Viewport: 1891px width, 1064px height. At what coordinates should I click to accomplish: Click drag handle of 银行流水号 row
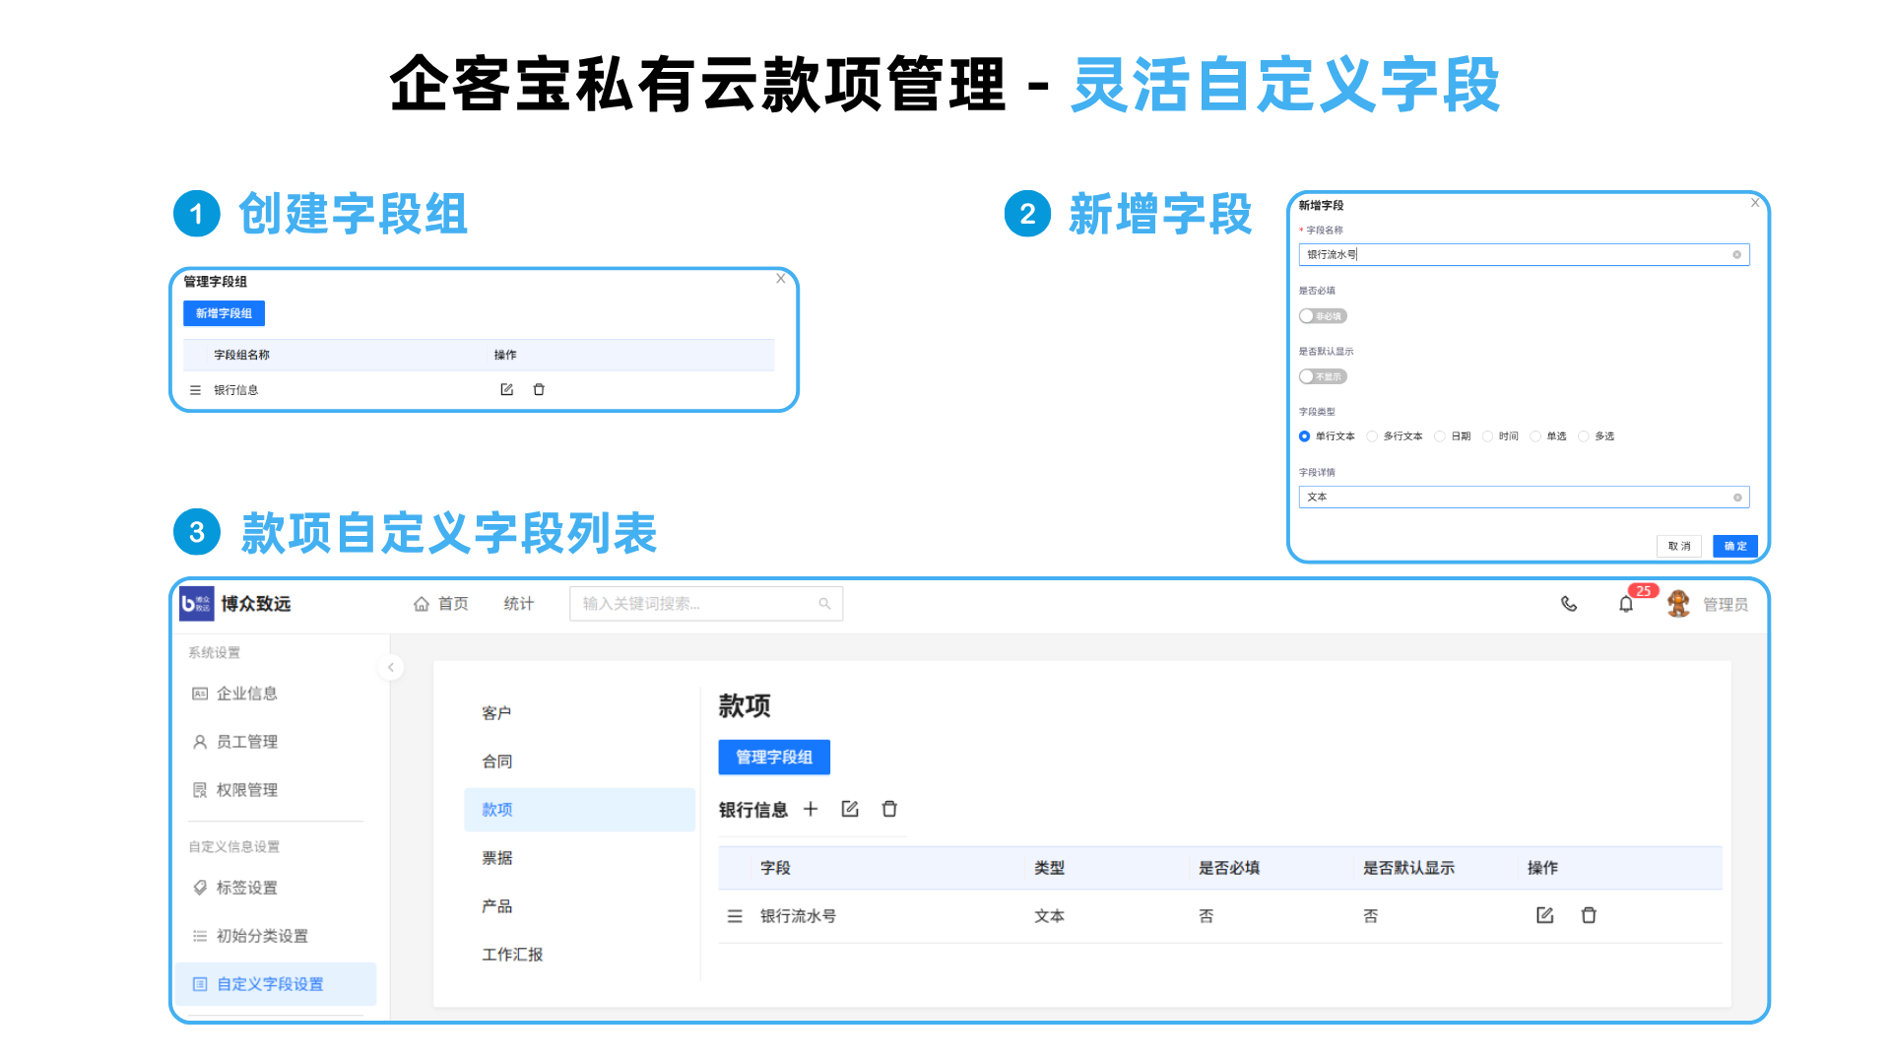(x=735, y=916)
